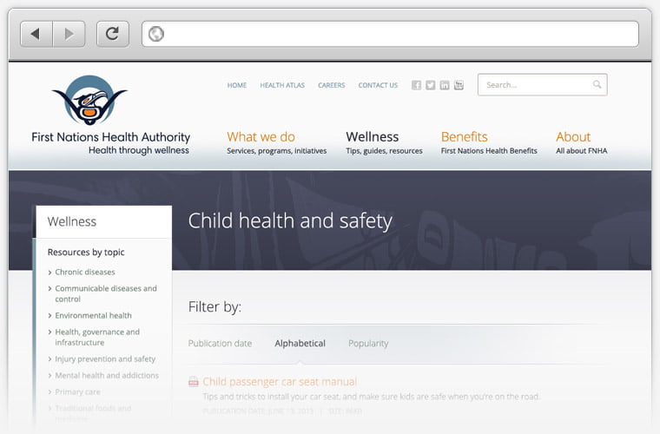Screen dimensions: 660x434
Task: Open Injury prevention and safety topic
Action: click(x=105, y=359)
